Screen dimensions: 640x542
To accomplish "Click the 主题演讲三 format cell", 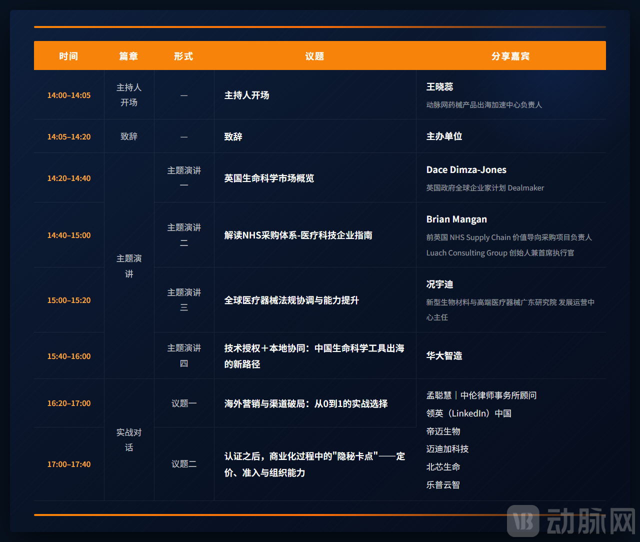I will (184, 300).
